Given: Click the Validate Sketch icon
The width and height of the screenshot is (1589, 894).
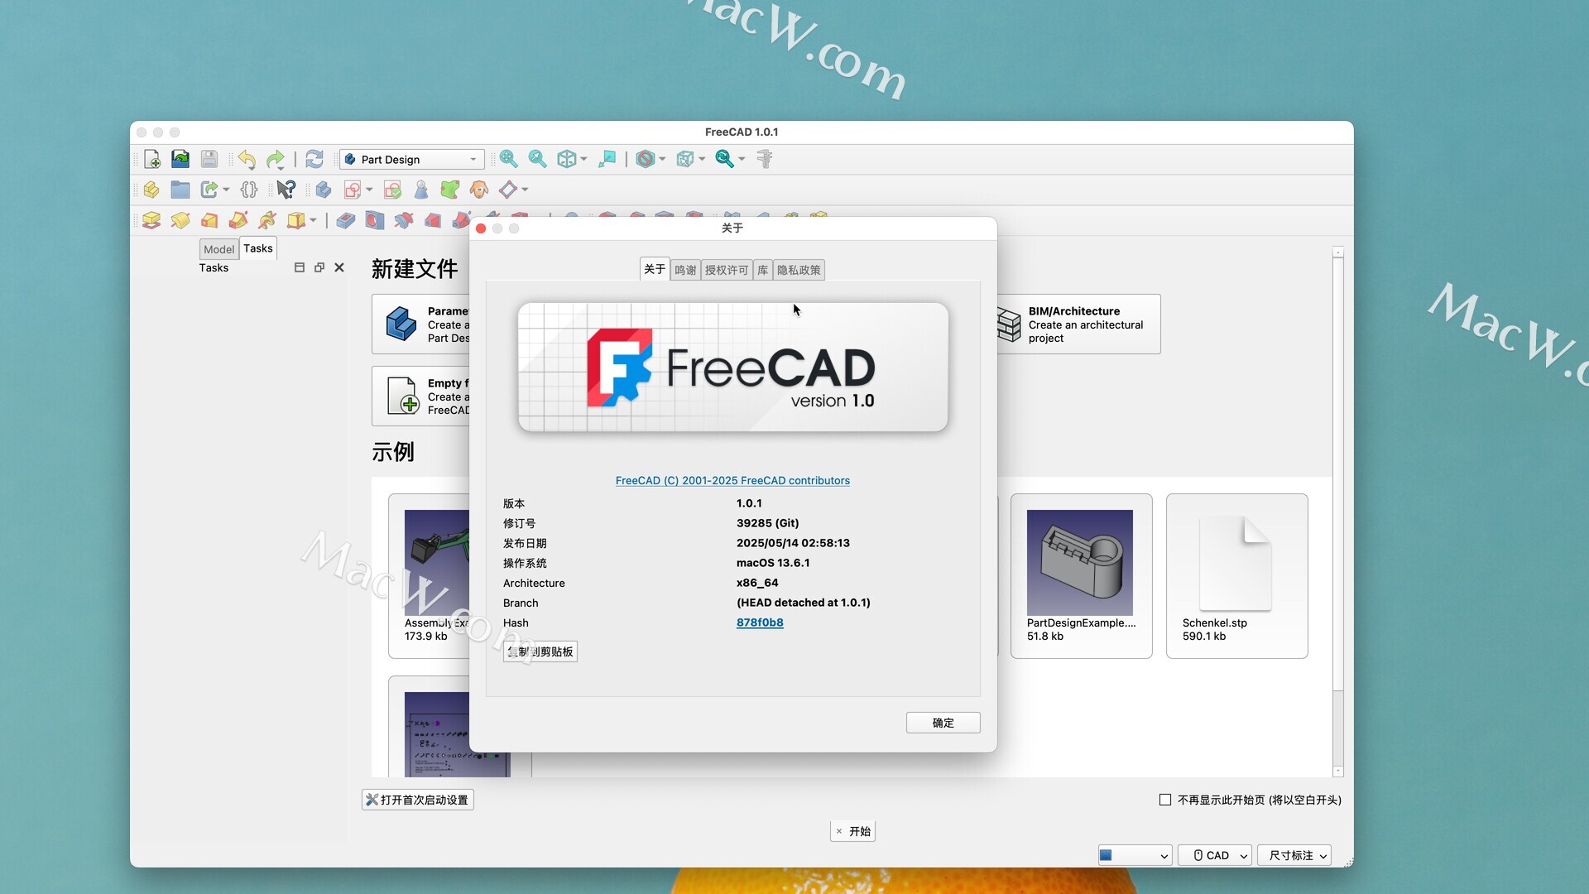Looking at the screenshot, I should [x=393, y=190].
